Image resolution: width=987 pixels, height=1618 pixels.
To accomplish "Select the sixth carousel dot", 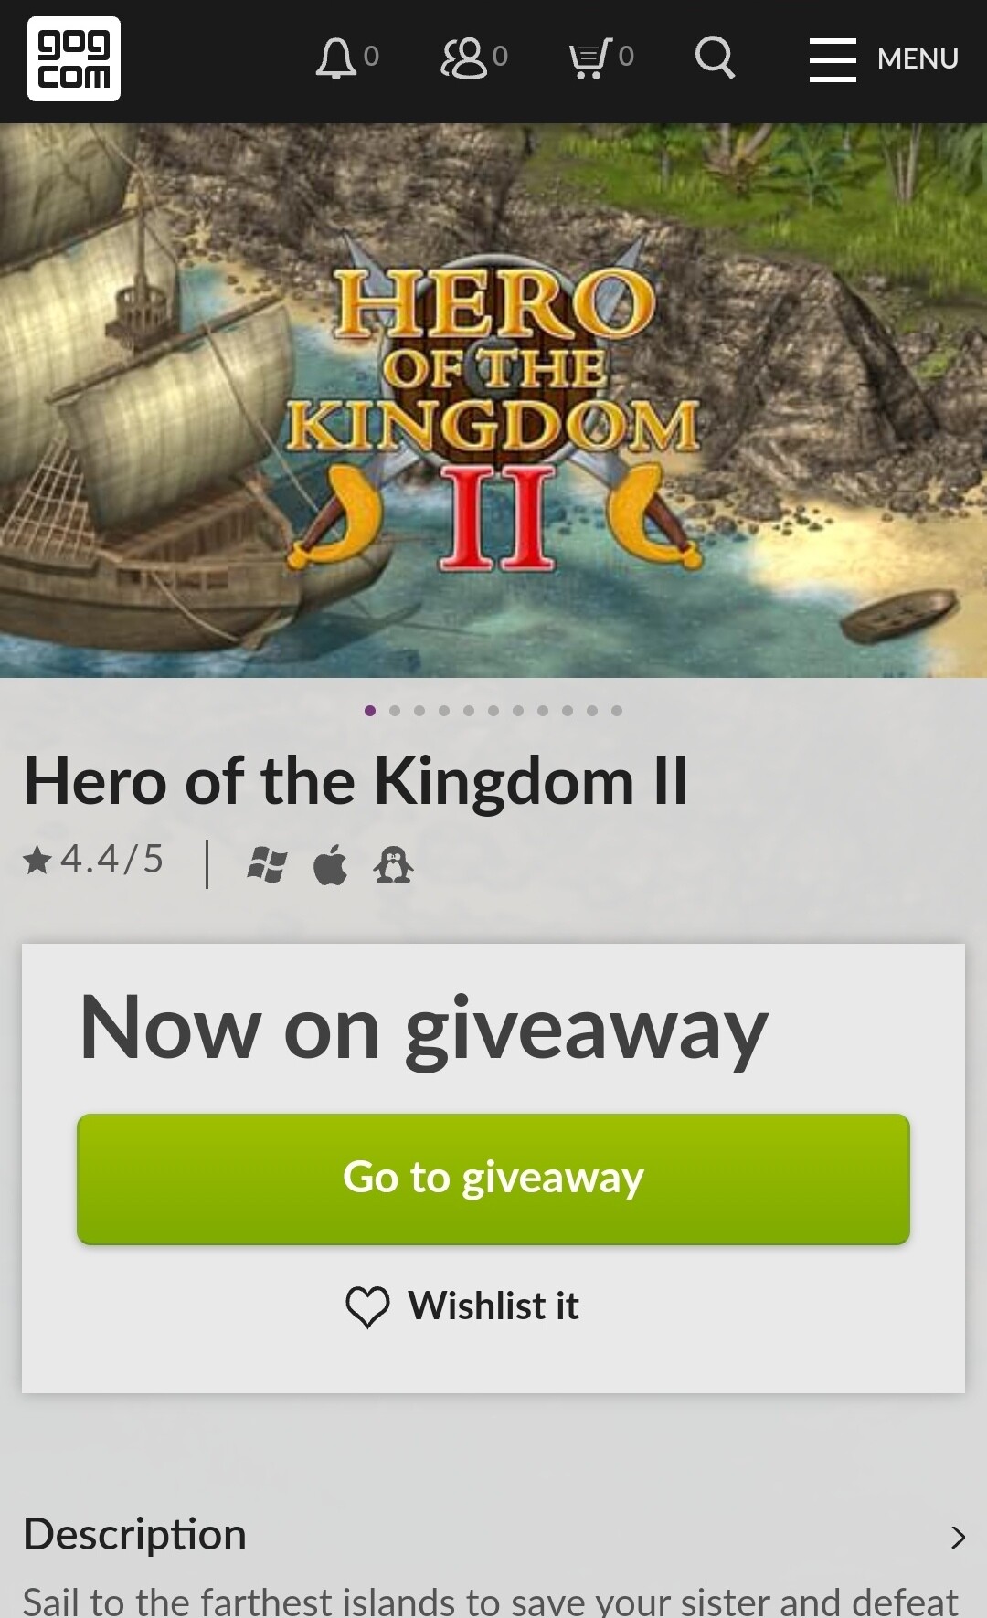I will (x=493, y=711).
